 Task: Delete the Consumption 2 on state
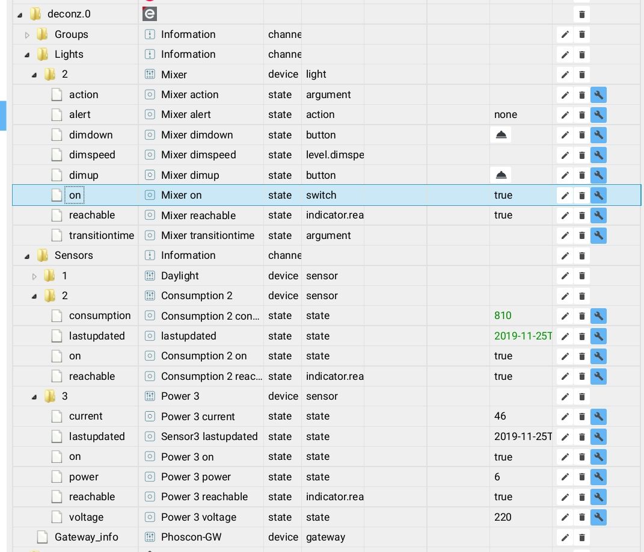[x=581, y=356]
